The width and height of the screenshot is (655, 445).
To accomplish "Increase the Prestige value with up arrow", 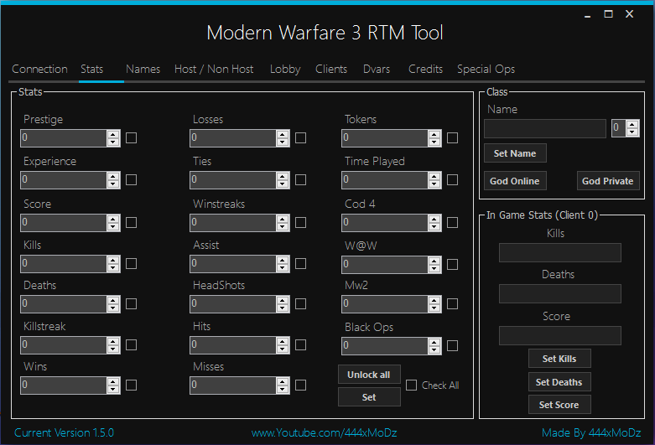I will coord(112,134).
